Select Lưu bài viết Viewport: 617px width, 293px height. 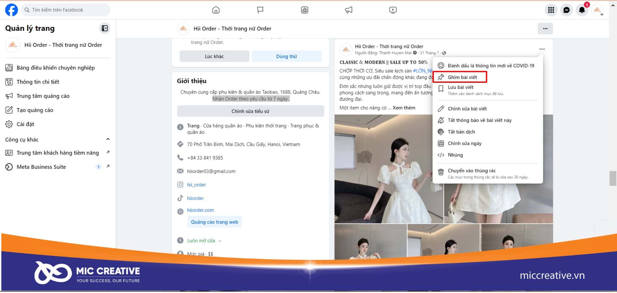[488, 90]
